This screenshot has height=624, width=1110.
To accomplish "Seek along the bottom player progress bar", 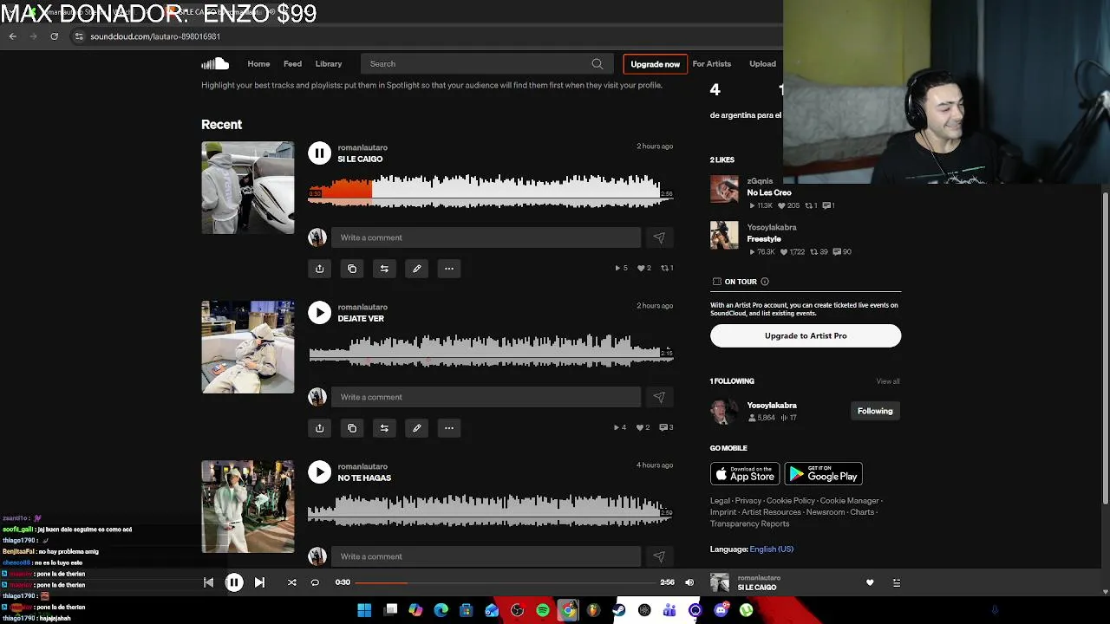I will point(505,582).
